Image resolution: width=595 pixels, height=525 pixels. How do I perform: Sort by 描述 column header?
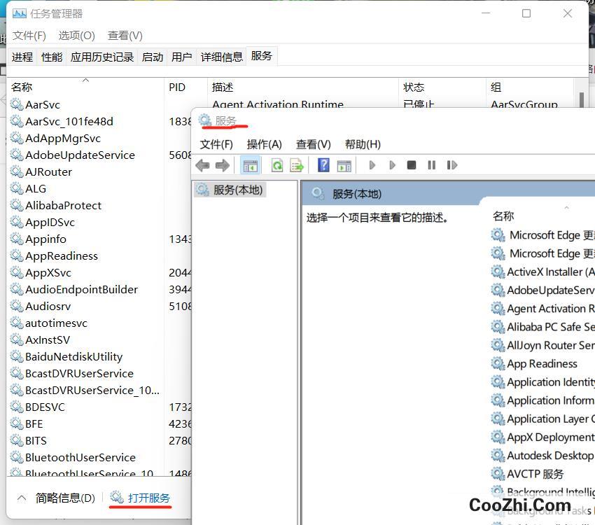click(x=304, y=87)
